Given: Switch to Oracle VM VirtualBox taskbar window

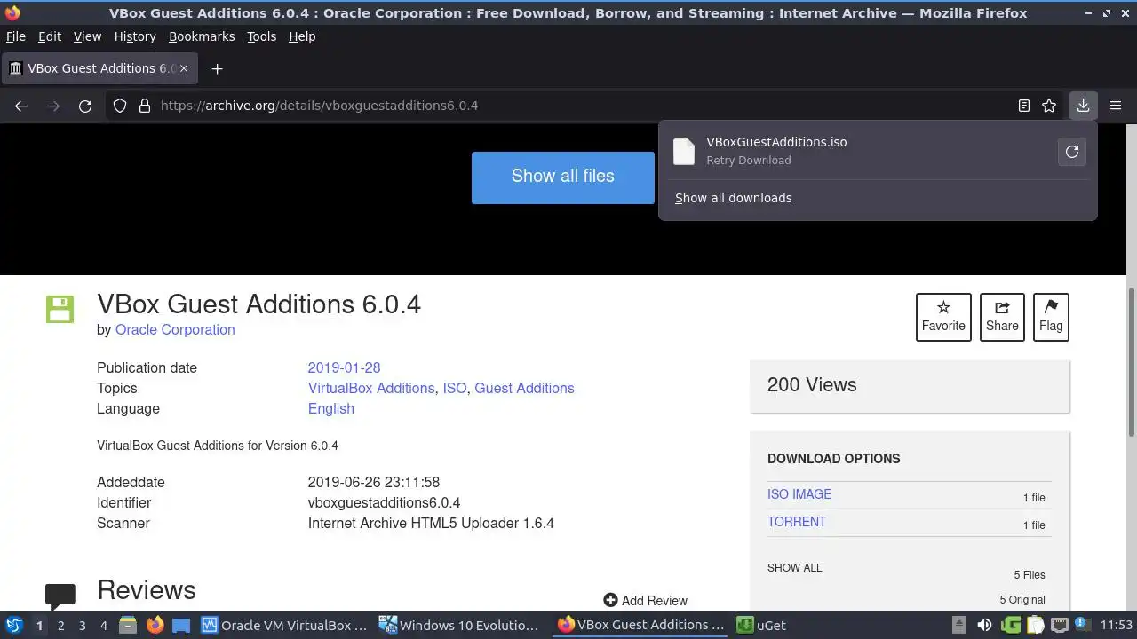Looking at the screenshot, I should point(284,625).
